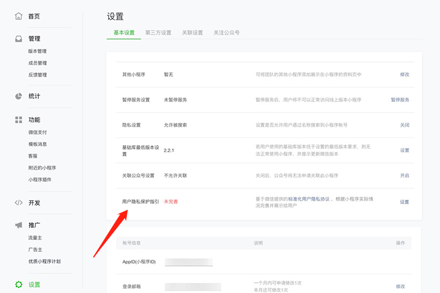Image resolution: width=440 pixels, height=293 pixels.
Task: Open 首页 in the sidebar
Action: 34,16
